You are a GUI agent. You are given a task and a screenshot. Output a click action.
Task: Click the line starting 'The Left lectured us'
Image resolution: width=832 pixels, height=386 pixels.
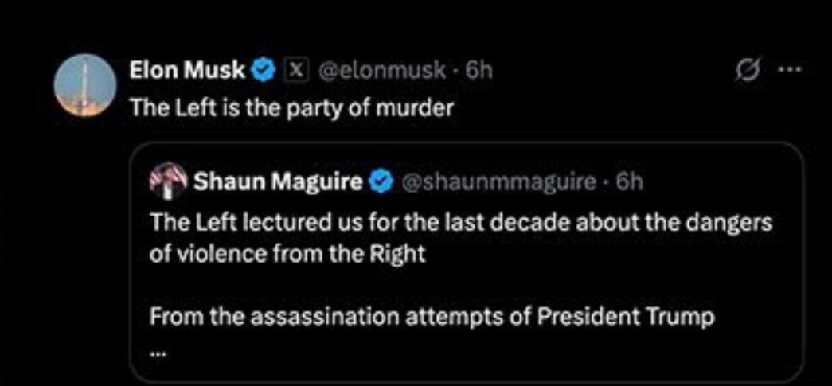pyautogui.click(x=460, y=223)
